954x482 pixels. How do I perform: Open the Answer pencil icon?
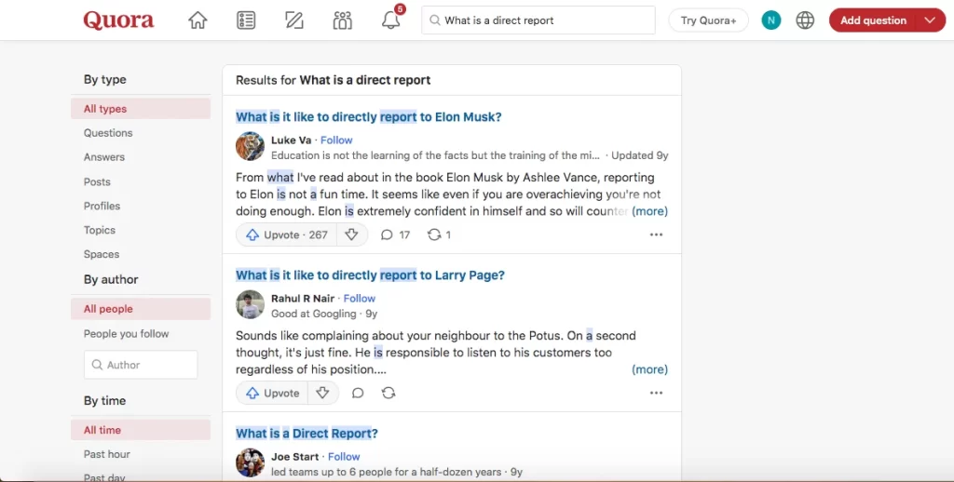(x=293, y=20)
